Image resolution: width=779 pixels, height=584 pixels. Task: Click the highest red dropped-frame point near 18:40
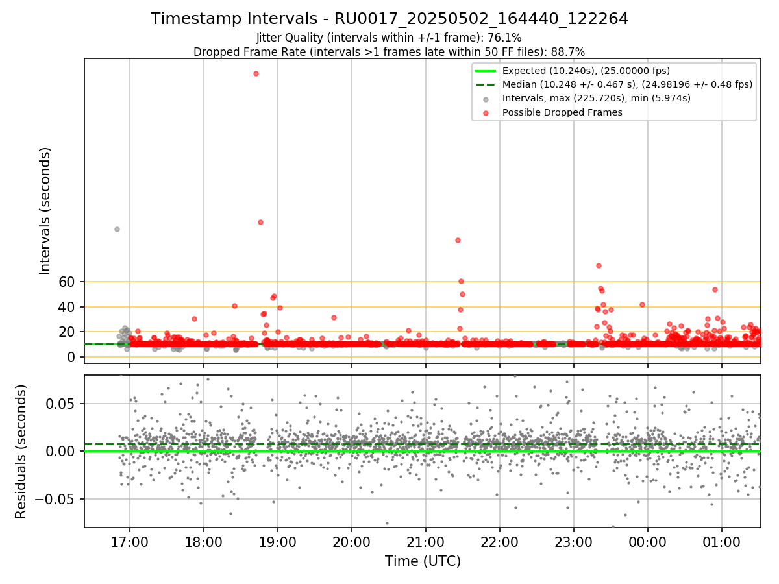256,73
